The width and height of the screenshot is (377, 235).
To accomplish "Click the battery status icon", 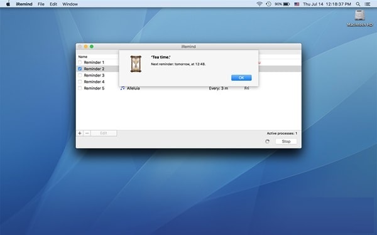I will point(287,4).
